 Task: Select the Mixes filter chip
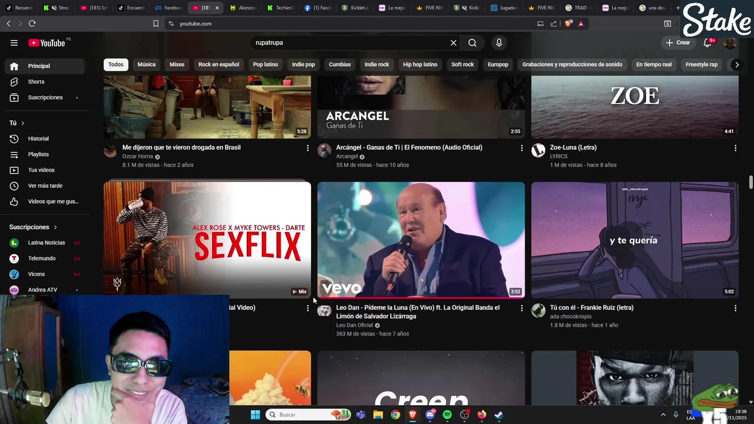[x=177, y=64]
